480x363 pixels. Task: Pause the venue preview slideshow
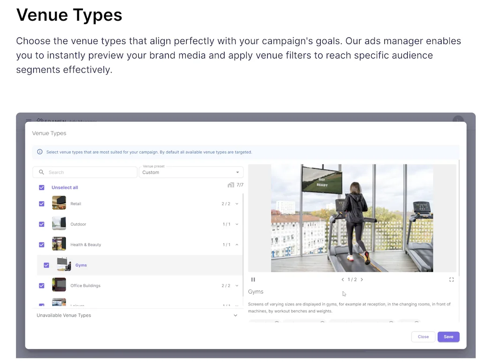pos(253,280)
